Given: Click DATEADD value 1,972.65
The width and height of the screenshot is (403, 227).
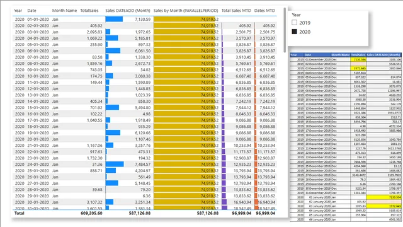Looking at the screenshot, I should [143, 32].
